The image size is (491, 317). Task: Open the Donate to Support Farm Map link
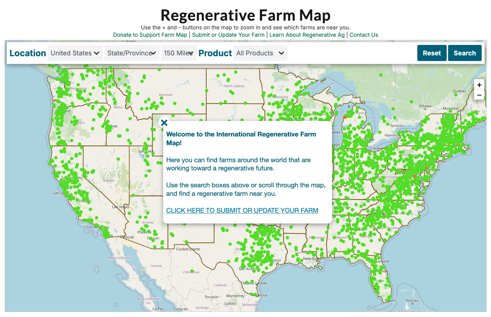(x=150, y=35)
